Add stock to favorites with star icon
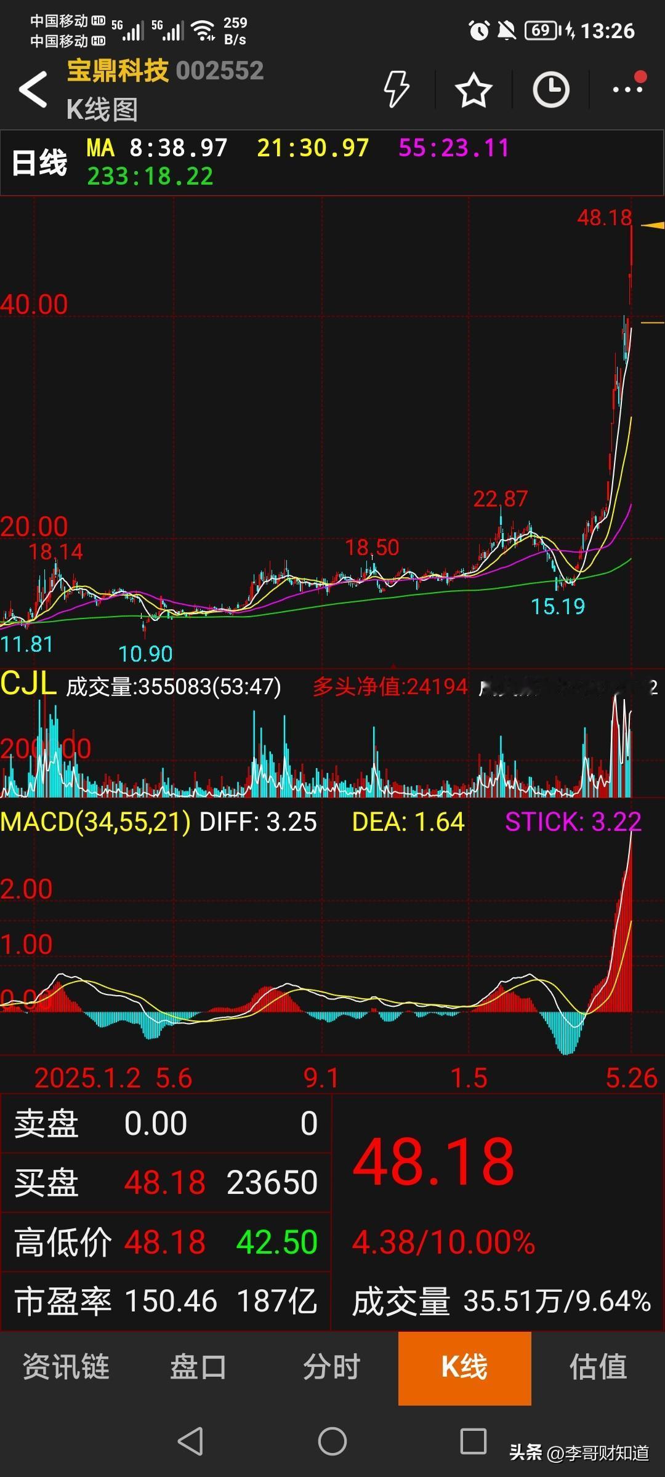Screen dimensions: 665x1477 [474, 90]
